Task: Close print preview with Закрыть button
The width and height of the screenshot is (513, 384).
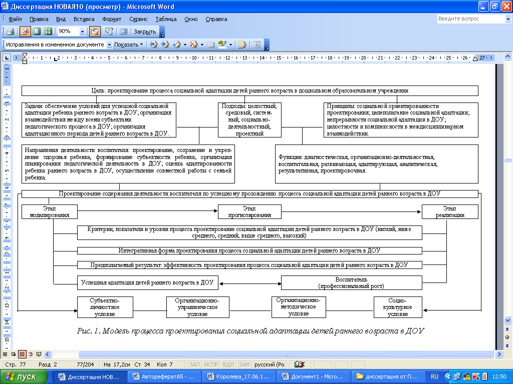Action: (145, 31)
